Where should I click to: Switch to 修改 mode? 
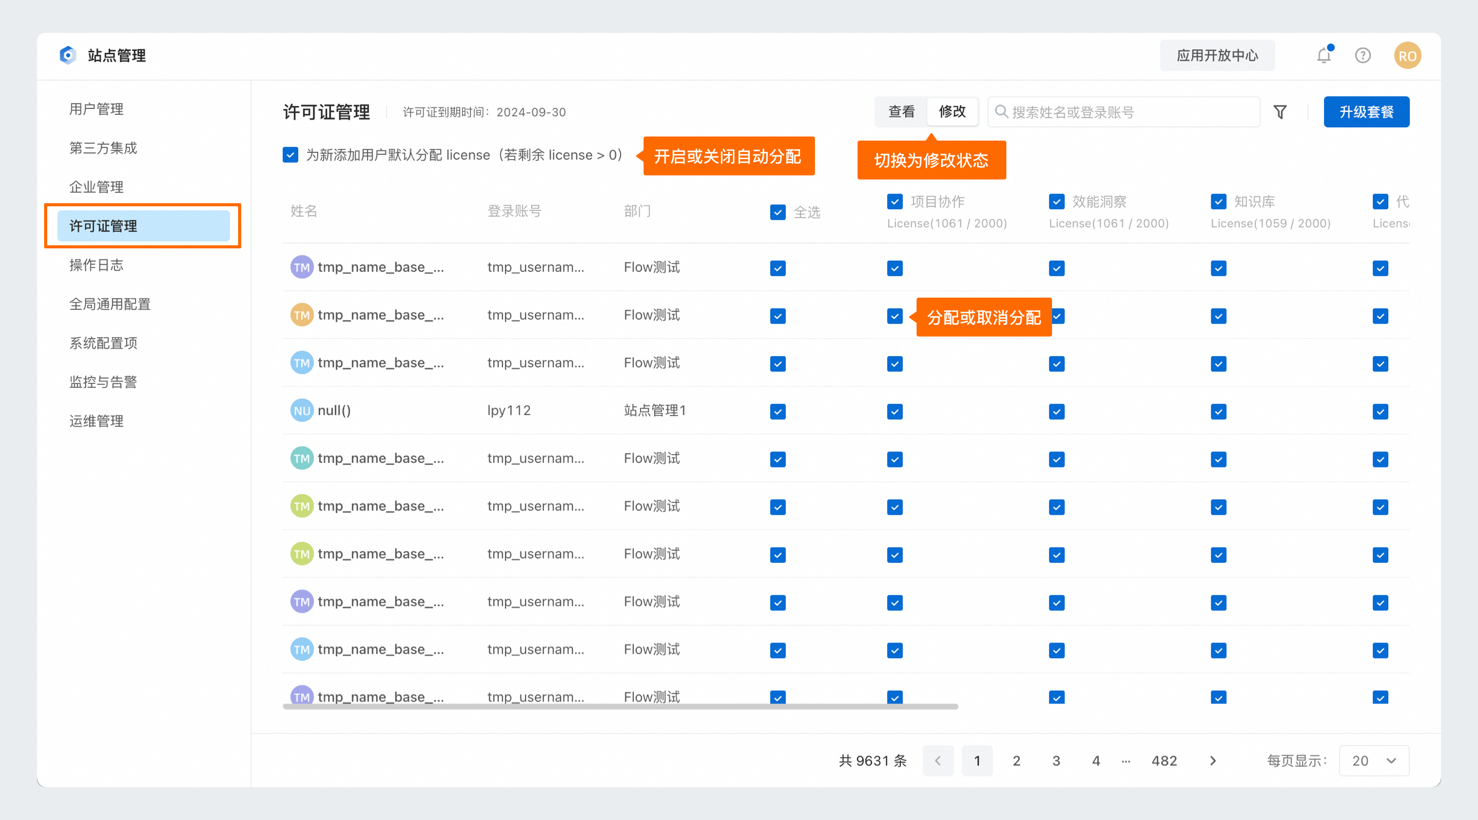pyautogui.click(x=952, y=111)
